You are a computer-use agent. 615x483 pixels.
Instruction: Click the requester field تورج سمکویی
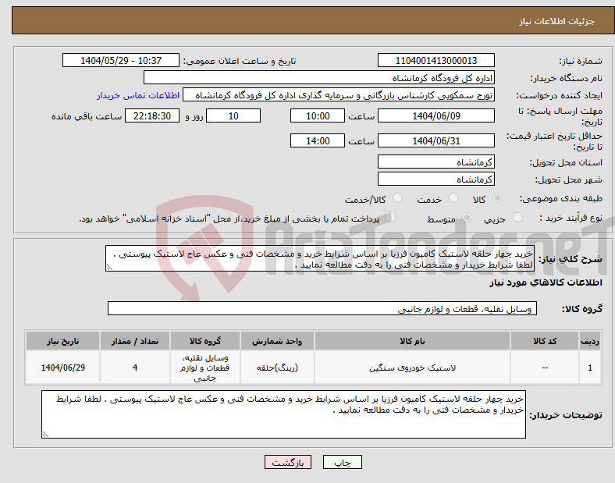pyautogui.click(x=339, y=95)
